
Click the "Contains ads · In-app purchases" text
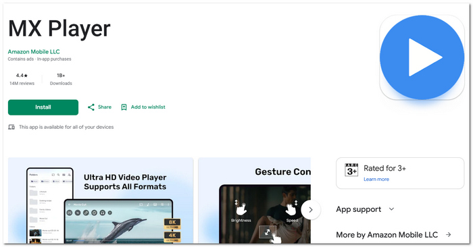pos(39,59)
